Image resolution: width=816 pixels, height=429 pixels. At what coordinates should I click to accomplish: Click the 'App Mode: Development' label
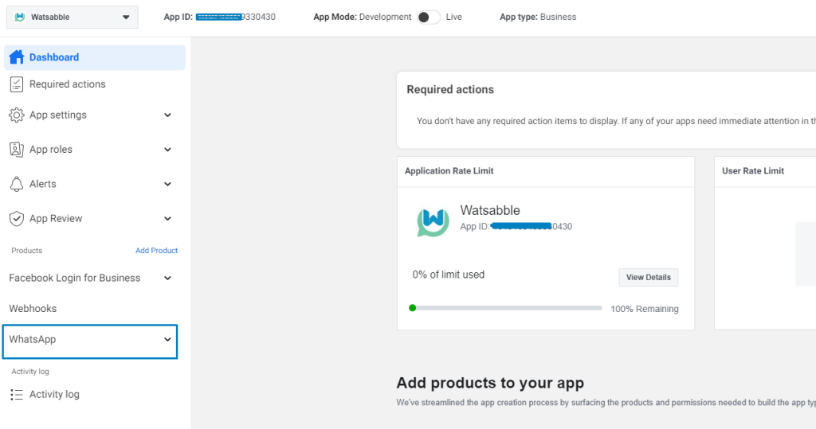[363, 18]
